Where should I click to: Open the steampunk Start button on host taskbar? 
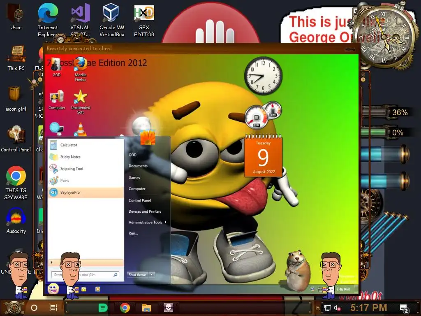(x=14, y=308)
